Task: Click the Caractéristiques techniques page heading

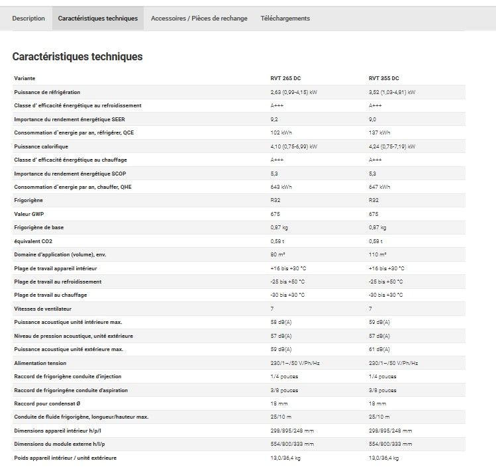Action: coord(77,57)
